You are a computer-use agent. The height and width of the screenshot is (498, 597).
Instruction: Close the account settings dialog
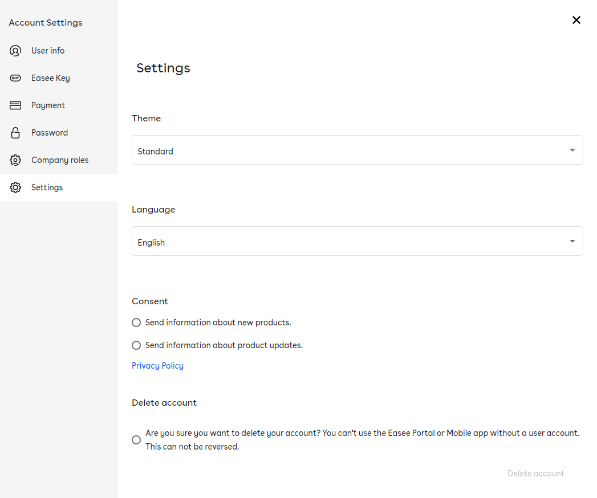[576, 20]
